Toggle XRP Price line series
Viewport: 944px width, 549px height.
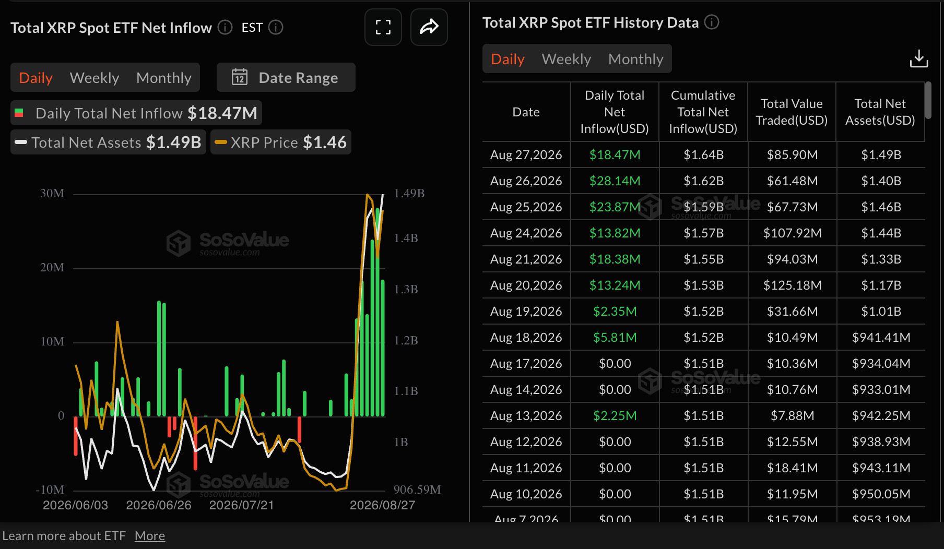point(281,142)
